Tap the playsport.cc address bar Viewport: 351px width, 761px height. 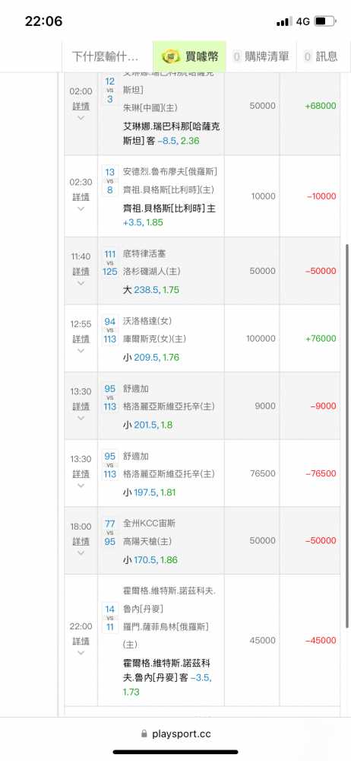pos(175,734)
